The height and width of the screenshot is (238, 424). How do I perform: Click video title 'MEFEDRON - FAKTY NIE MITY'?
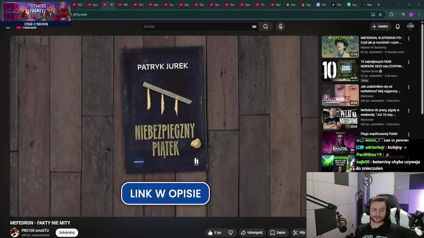40,223
